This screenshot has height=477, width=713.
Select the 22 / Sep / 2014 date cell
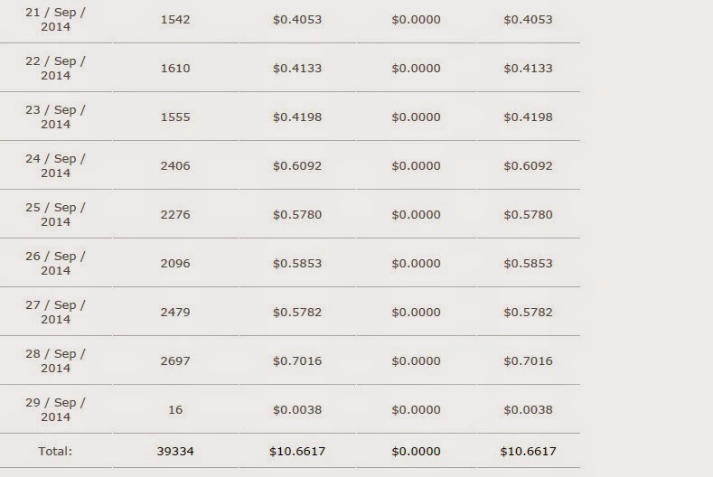coord(55,68)
